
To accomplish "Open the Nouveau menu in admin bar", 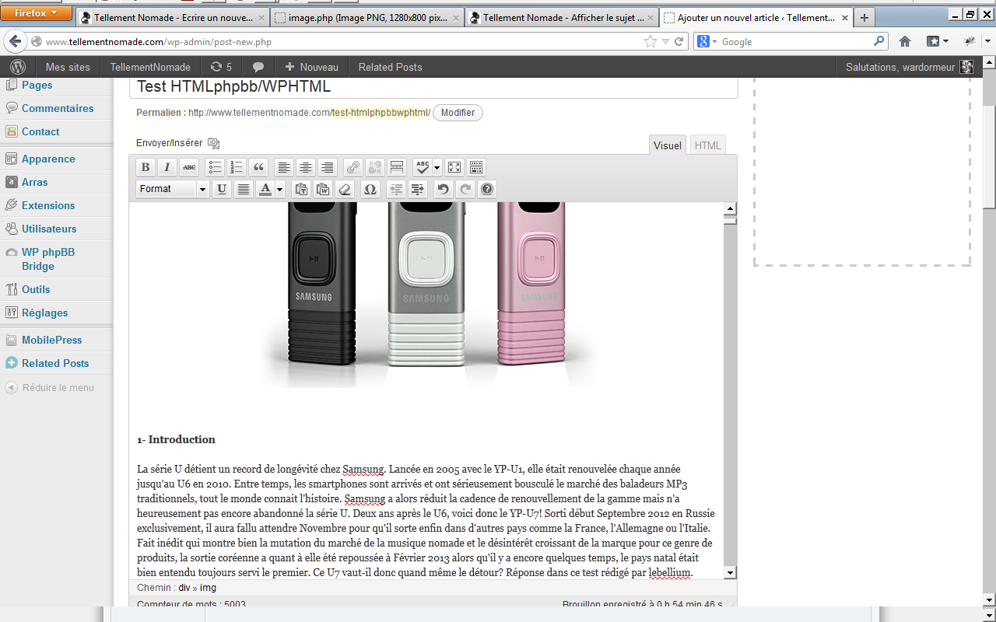I will (x=312, y=67).
